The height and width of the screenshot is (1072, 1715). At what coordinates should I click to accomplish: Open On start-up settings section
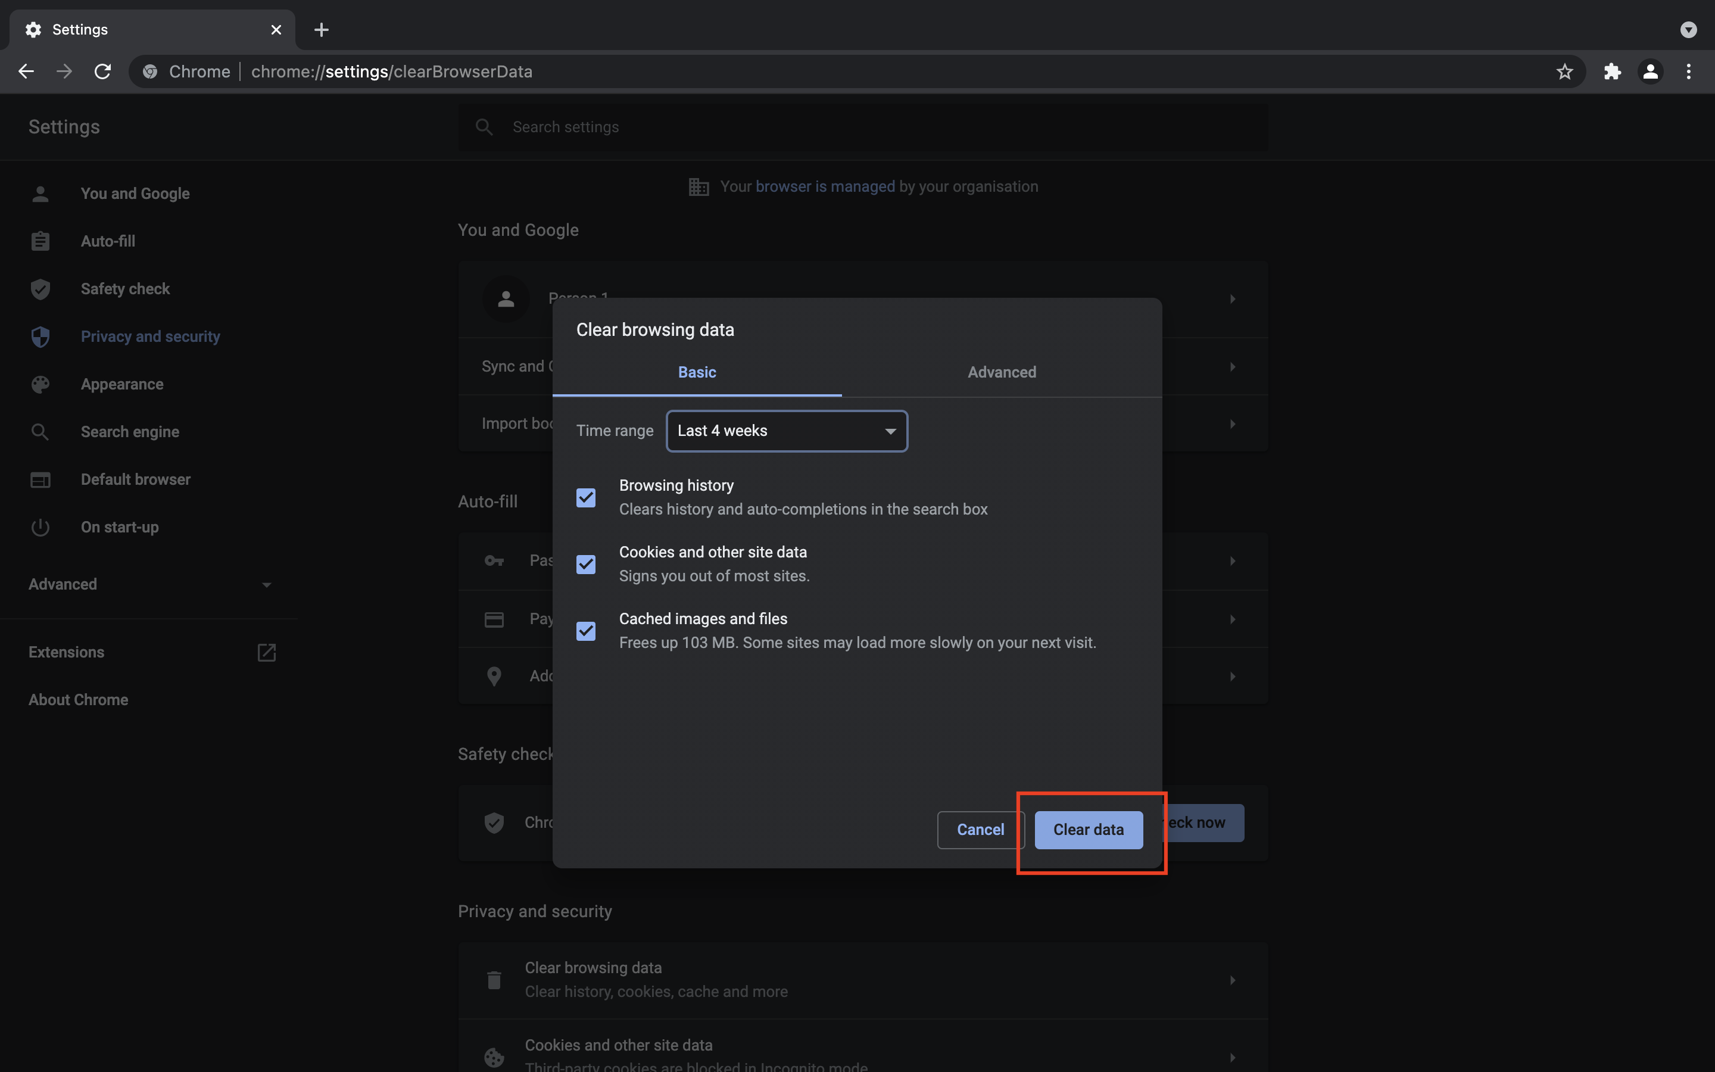120,528
